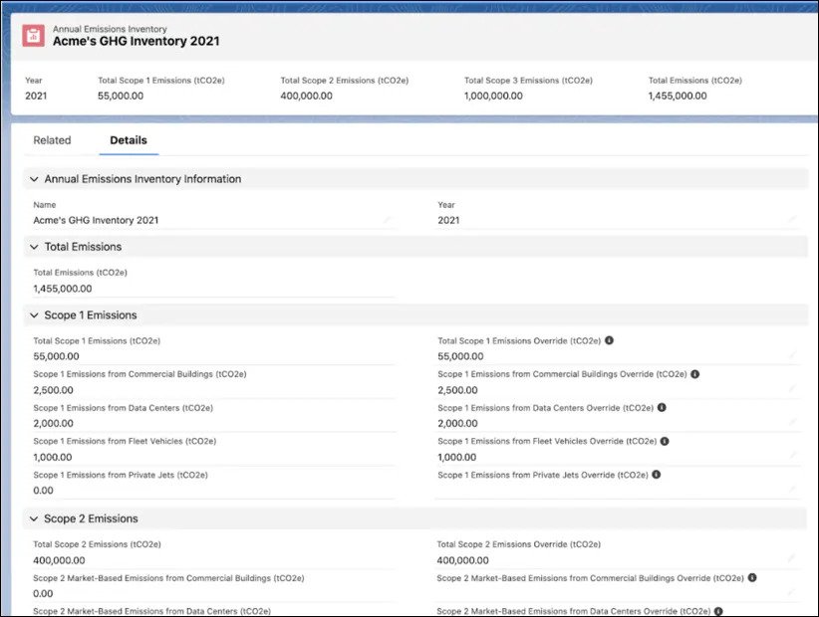The height and width of the screenshot is (617, 819).
Task: Collapse the Total Emissions section
Action: tap(34, 247)
